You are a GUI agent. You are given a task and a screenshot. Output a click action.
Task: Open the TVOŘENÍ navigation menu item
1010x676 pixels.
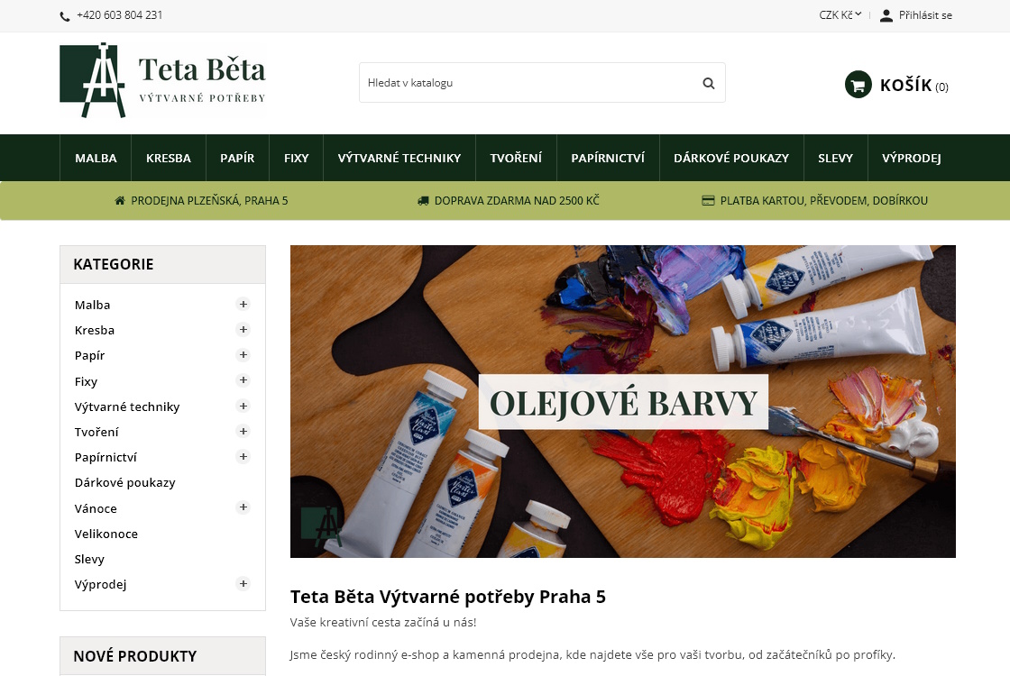click(x=515, y=158)
